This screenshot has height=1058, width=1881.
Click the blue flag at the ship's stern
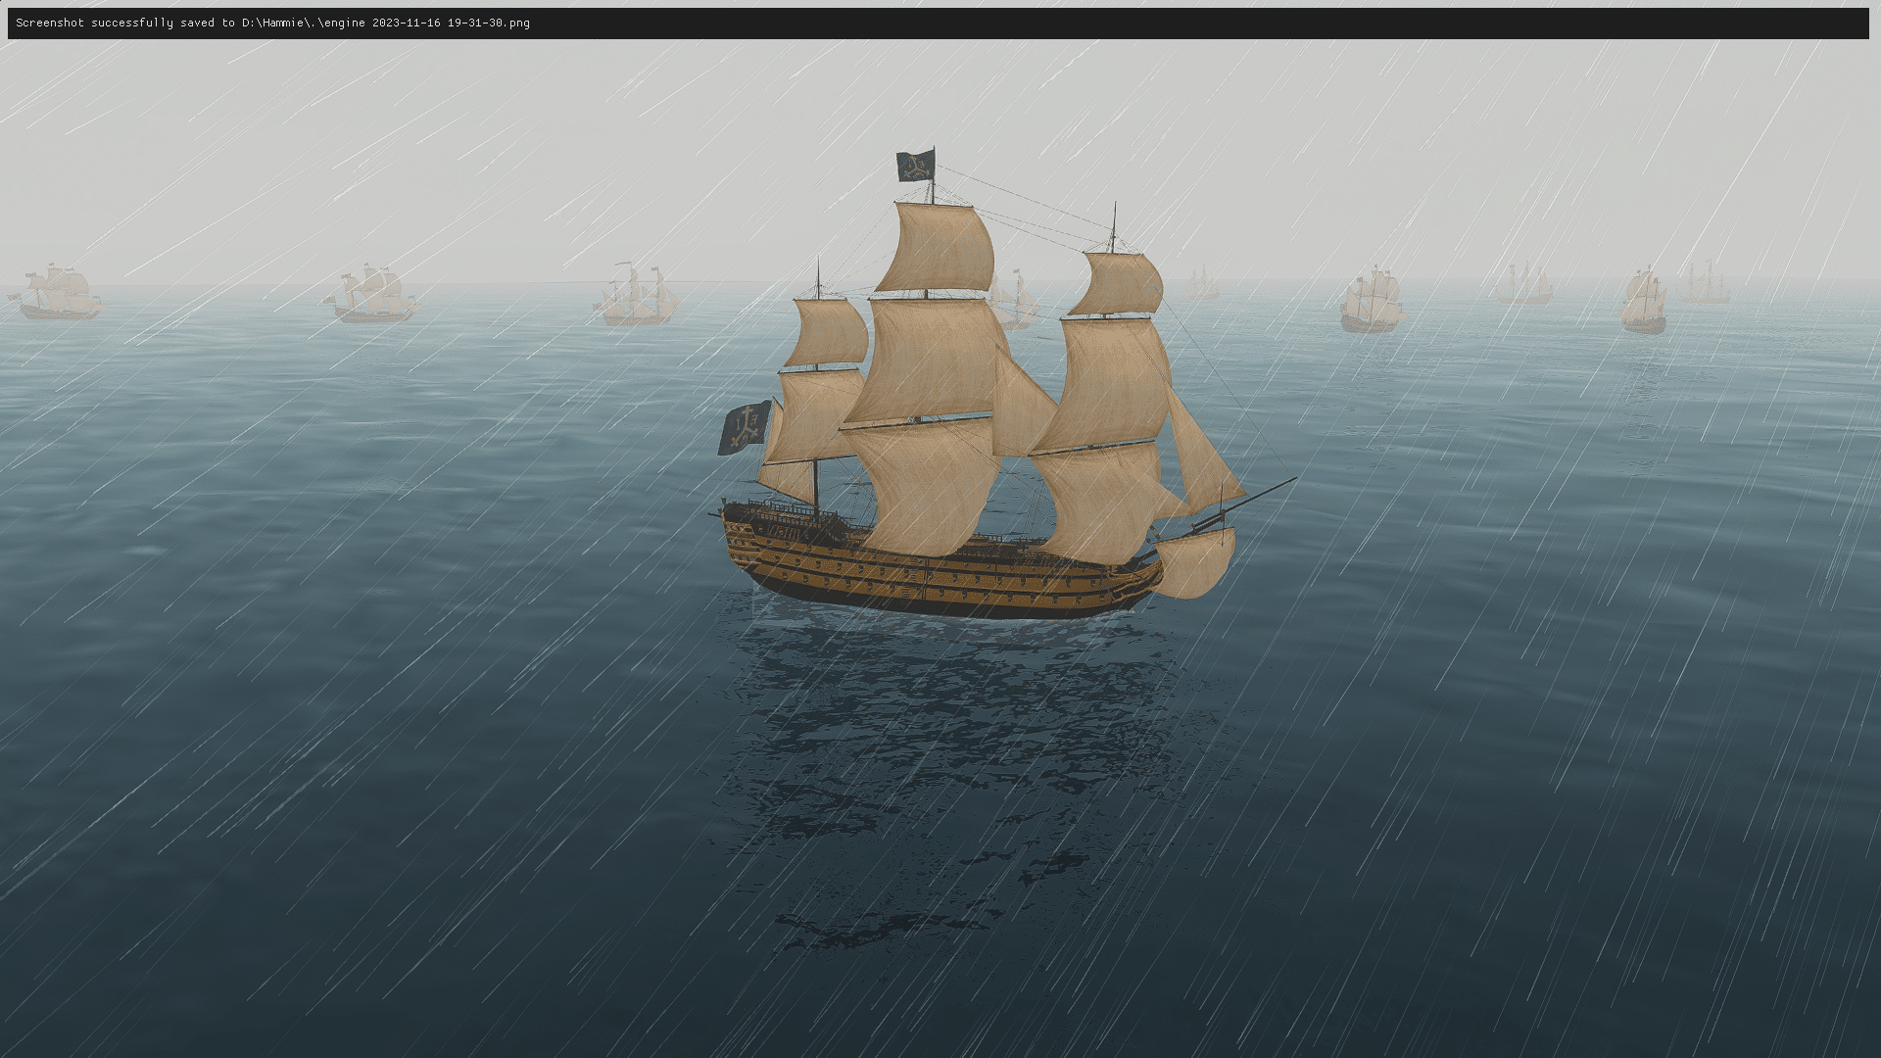tap(745, 428)
